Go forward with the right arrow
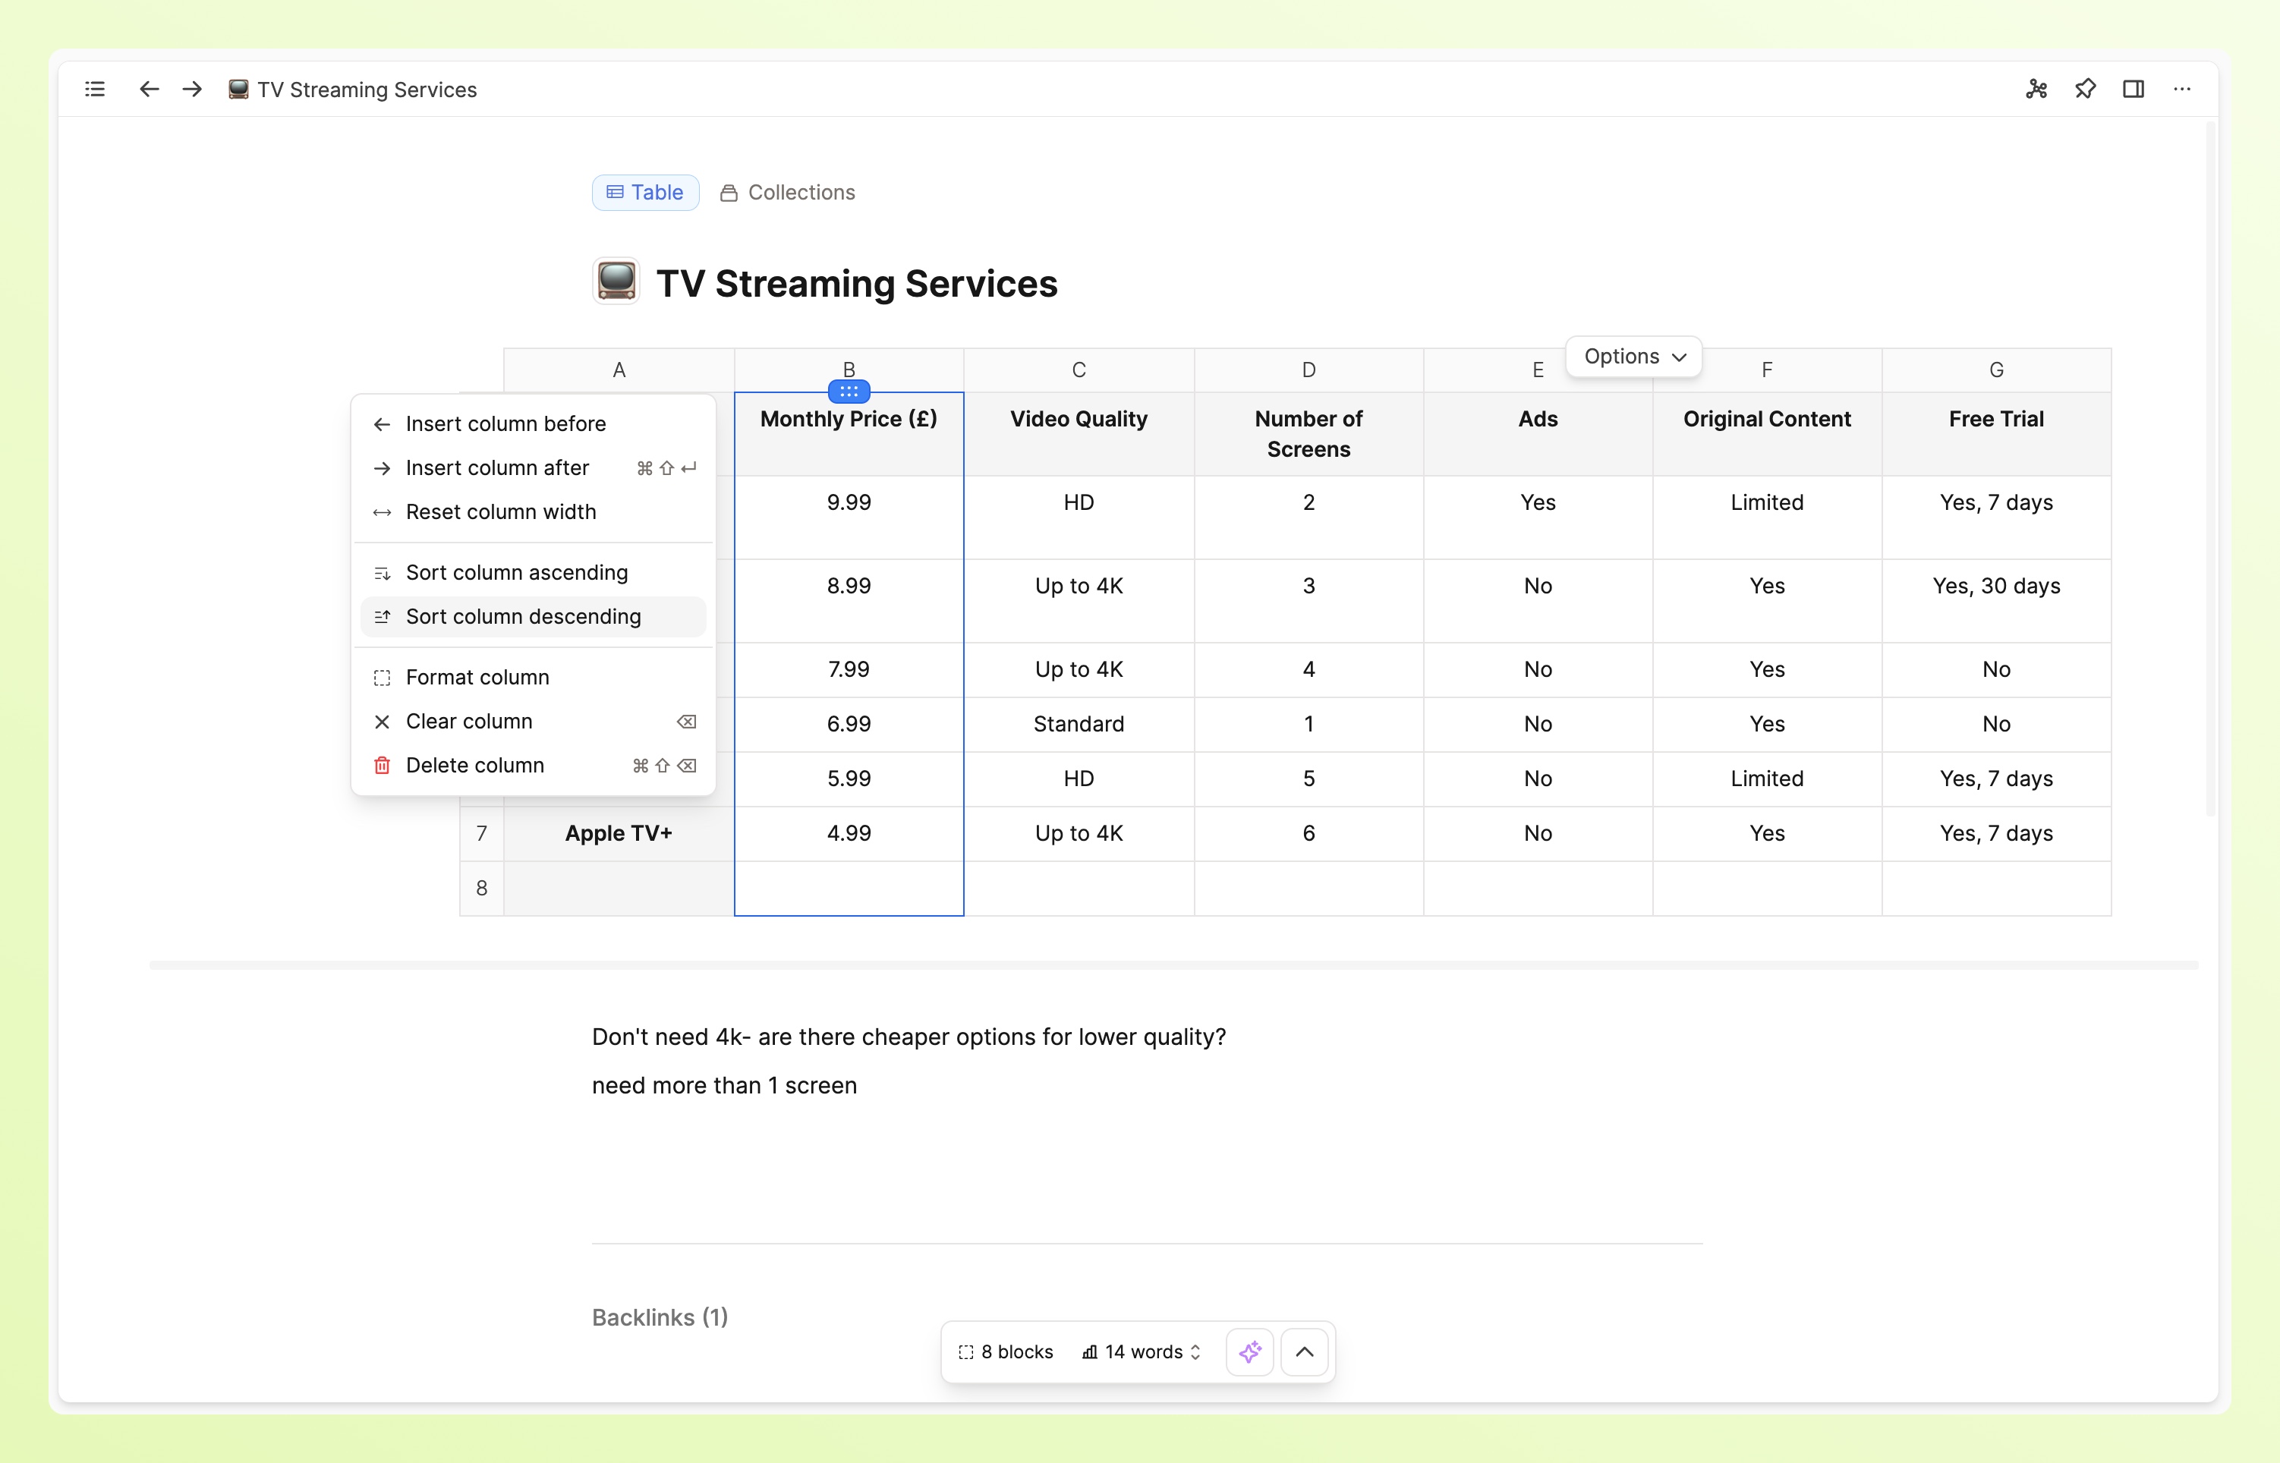 192,90
